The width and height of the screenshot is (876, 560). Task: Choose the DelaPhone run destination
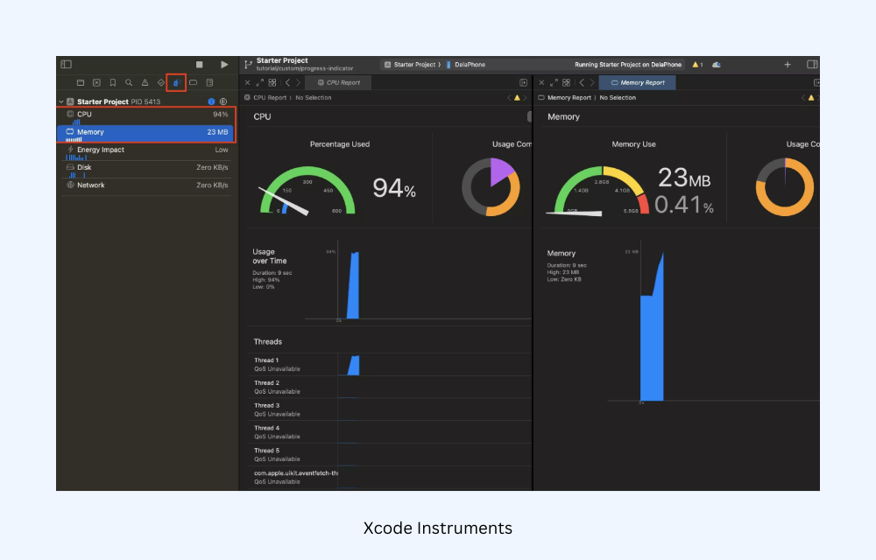tap(465, 65)
